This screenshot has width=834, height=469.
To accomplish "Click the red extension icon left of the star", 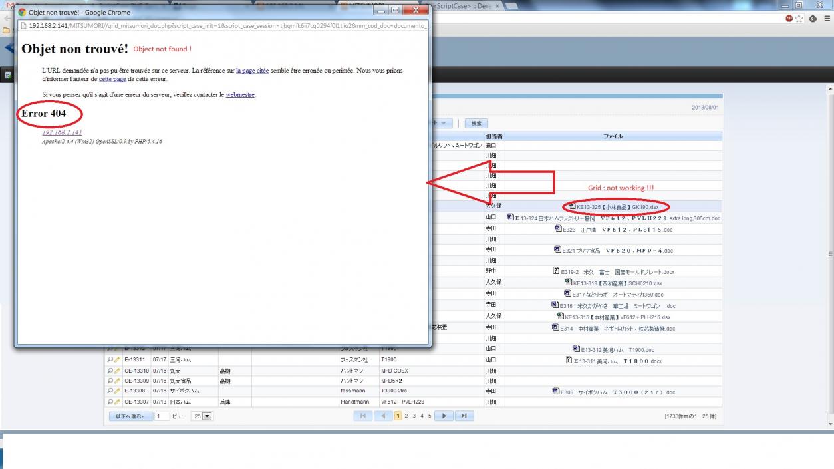I will click(789, 19).
